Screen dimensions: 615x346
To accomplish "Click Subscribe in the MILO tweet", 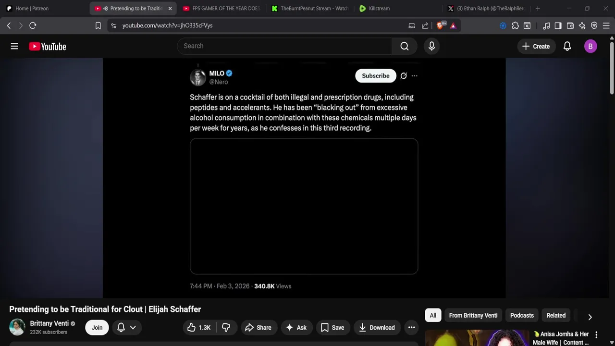I will coord(376,76).
